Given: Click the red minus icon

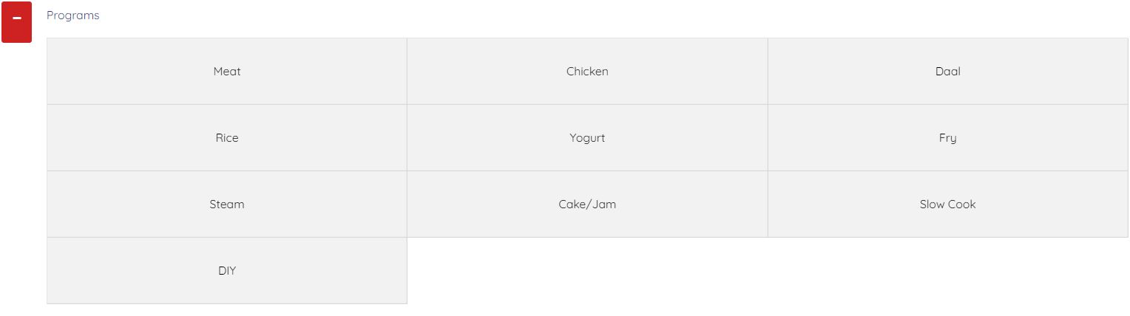Looking at the screenshot, I should coord(16,21).
